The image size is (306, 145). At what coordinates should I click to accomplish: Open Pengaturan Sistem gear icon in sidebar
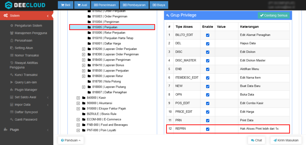click(x=12, y=26)
